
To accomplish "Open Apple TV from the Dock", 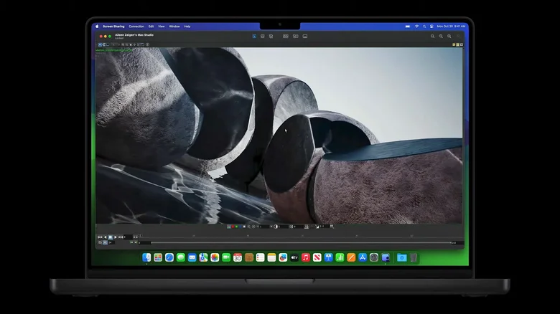I will coord(294,257).
